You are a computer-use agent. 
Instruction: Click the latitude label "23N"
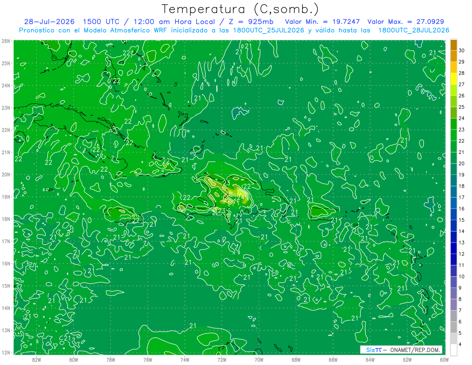click(x=6, y=107)
